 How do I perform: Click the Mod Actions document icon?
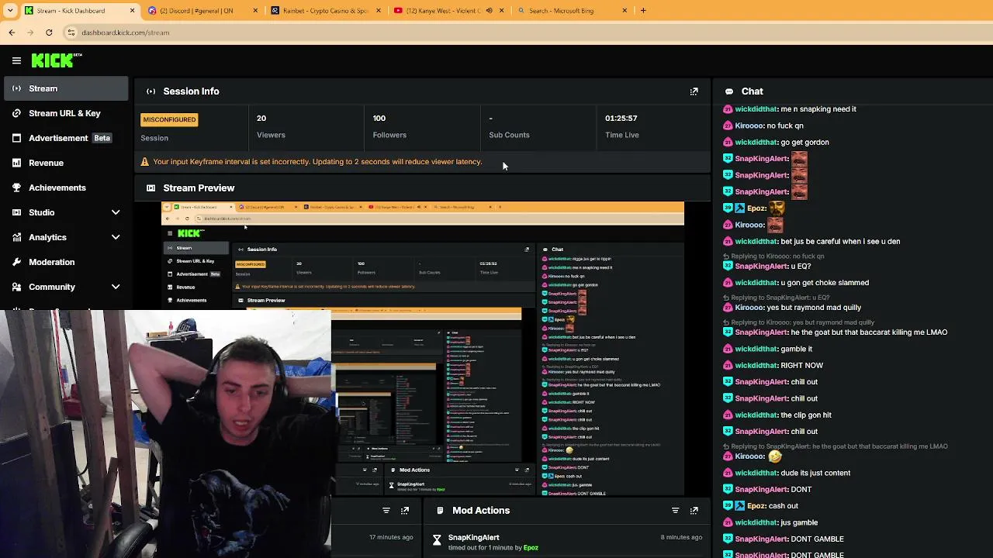(x=440, y=511)
